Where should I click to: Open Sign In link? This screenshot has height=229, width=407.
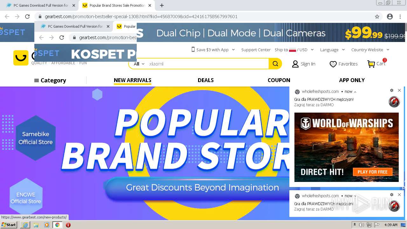click(x=308, y=64)
